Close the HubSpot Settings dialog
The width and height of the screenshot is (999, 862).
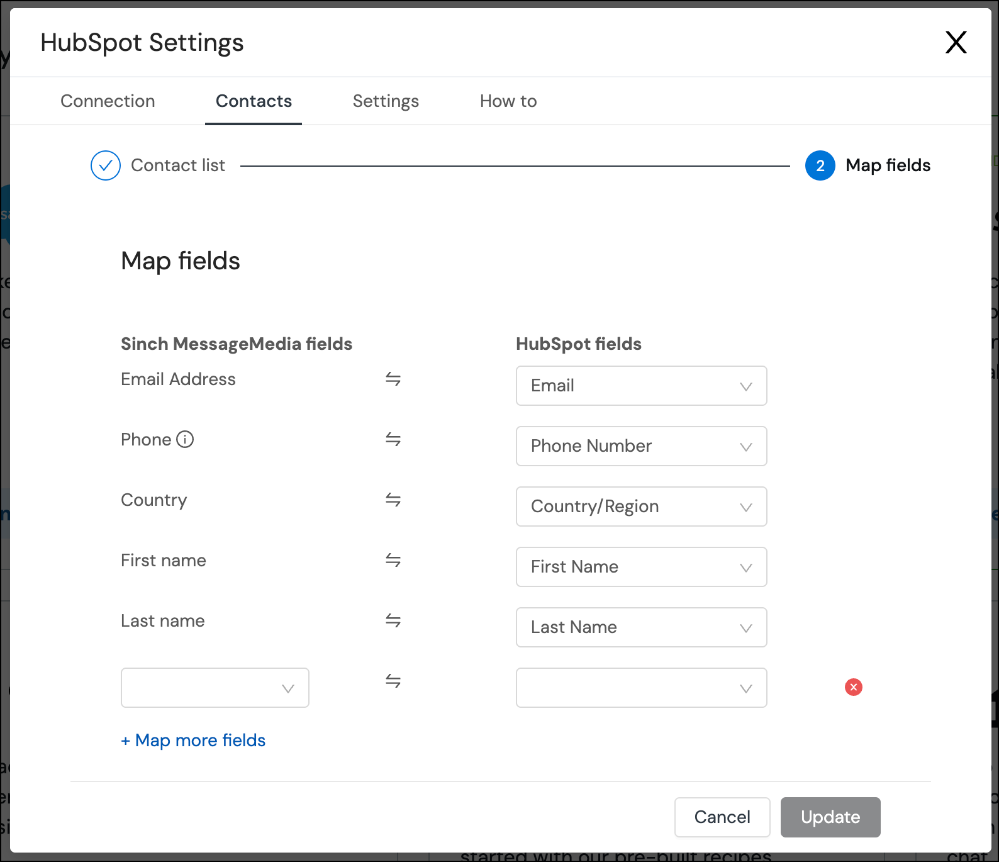956,42
